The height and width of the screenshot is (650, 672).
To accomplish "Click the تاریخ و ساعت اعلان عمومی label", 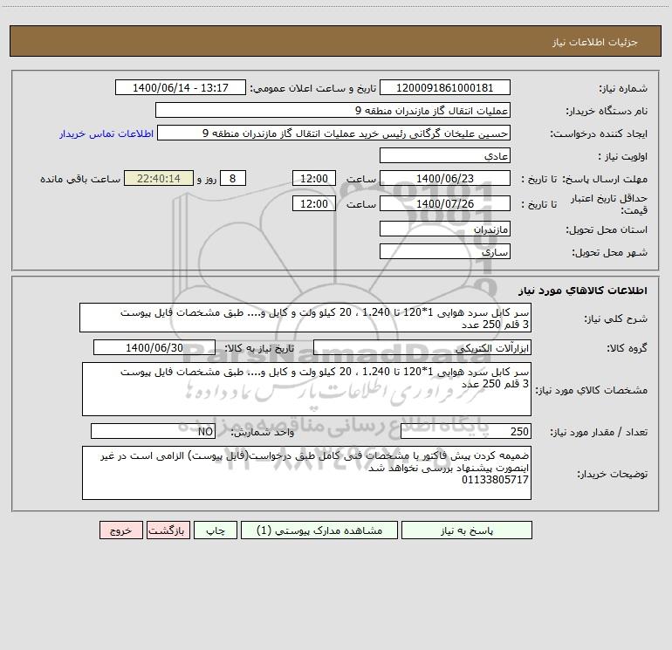I will click(x=312, y=88).
